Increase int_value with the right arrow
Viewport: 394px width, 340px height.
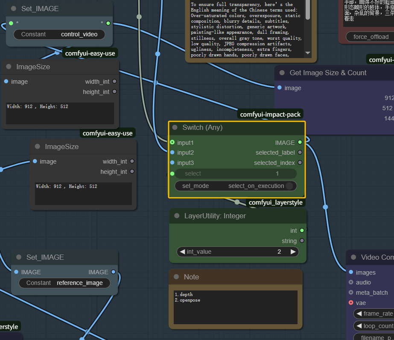293,252
